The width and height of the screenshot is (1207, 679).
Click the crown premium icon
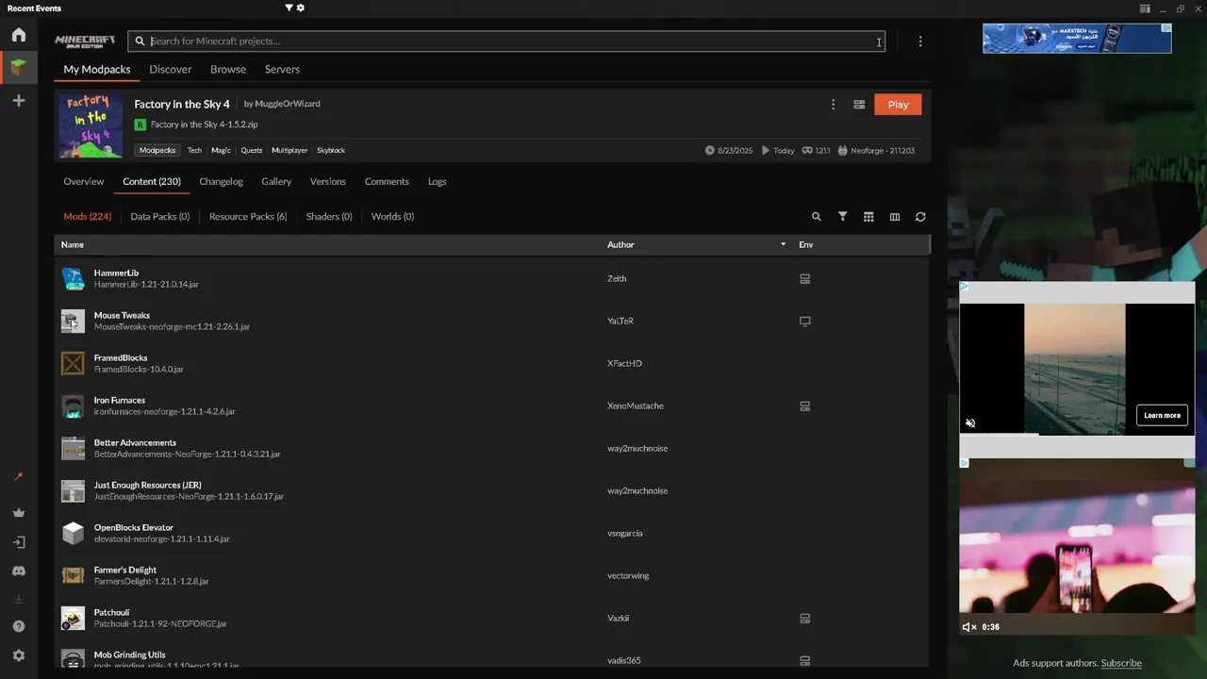pyautogui.click(x=19, y=513)
